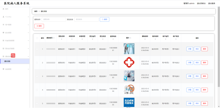The width and height of the screenshot is (220, 108).
Task: Sort the 医生姓名 column
Action: pyautogui.click(x=103, y=39)
